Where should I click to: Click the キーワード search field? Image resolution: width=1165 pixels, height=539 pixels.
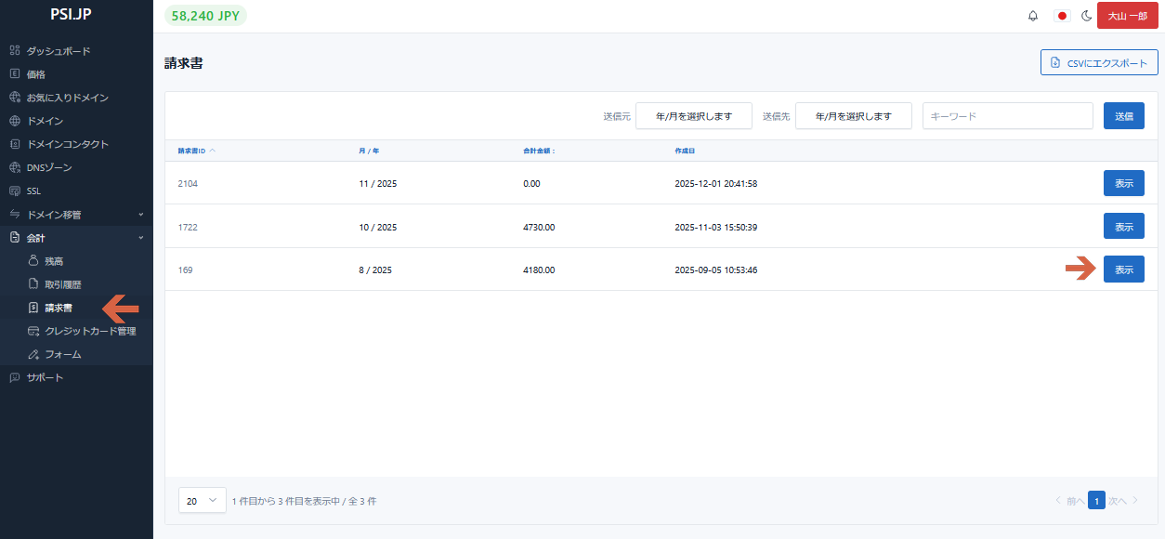(1007, 116)
